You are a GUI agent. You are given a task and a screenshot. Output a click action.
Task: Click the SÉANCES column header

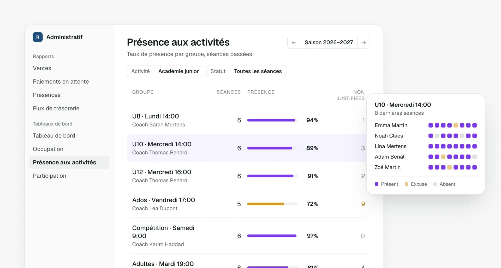tap(229, 92)
